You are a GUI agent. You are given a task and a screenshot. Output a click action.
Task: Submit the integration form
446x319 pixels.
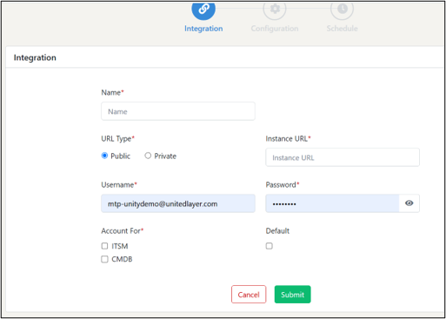coord(293,295)
